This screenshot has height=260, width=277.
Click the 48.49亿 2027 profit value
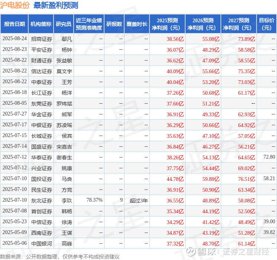247,222
